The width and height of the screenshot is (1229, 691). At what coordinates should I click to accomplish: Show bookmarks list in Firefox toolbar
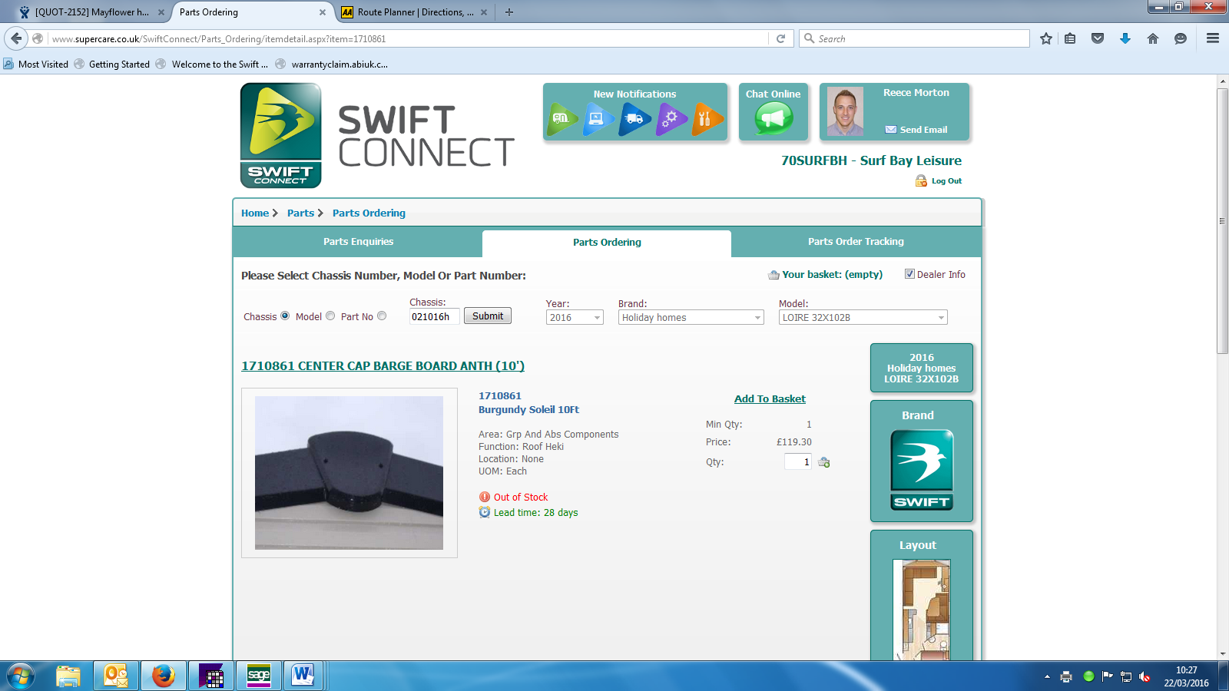(1070, 38)
